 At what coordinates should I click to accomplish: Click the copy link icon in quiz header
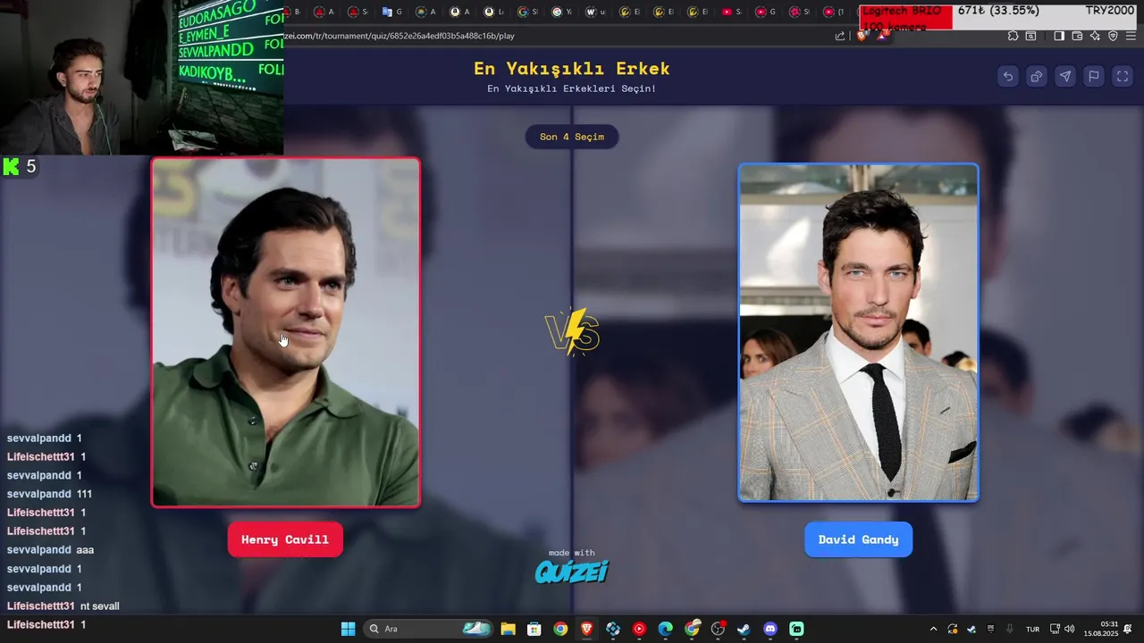pos(1037,76)
